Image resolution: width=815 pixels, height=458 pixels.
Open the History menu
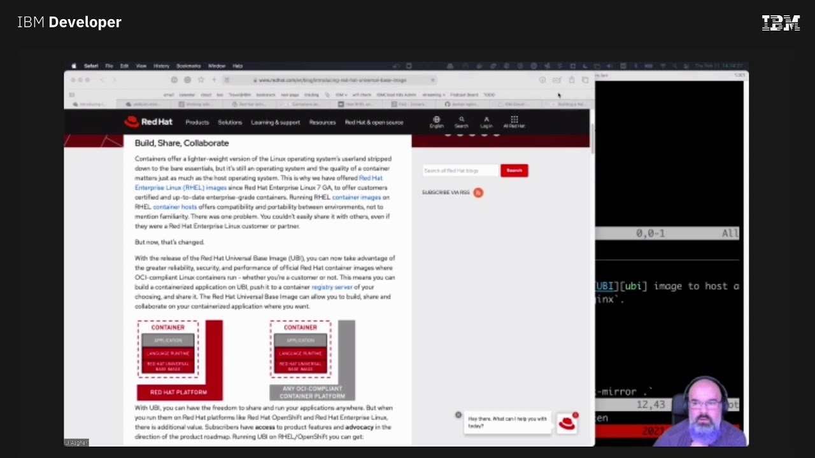coord(161,66)
